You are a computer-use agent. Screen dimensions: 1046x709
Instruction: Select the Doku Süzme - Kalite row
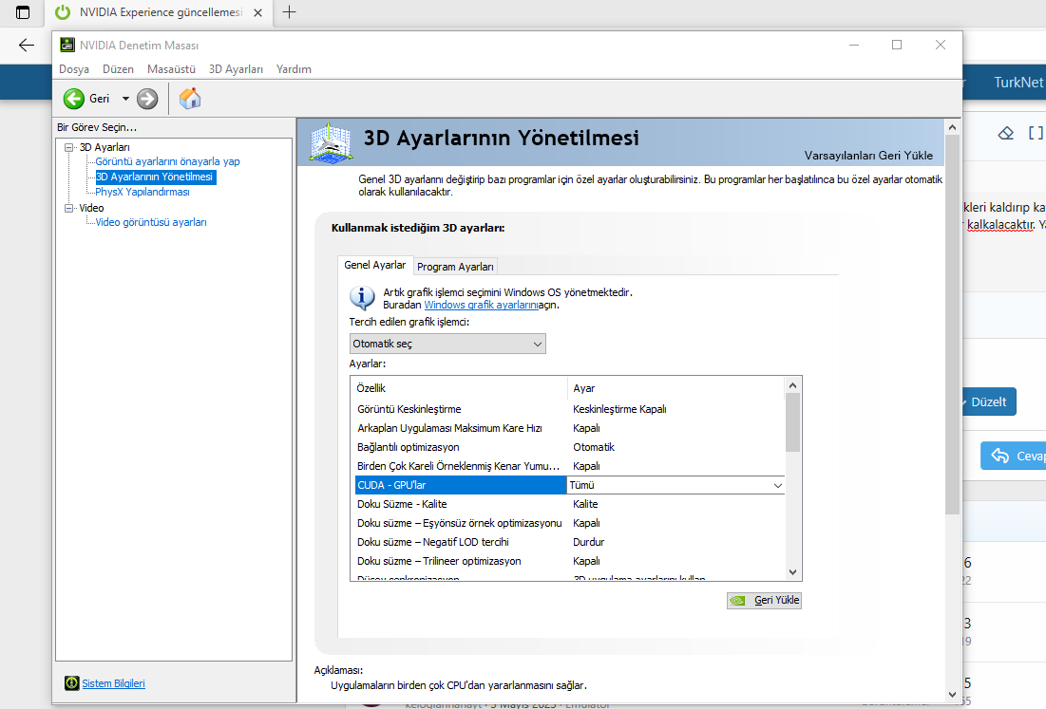pos(568,504)
